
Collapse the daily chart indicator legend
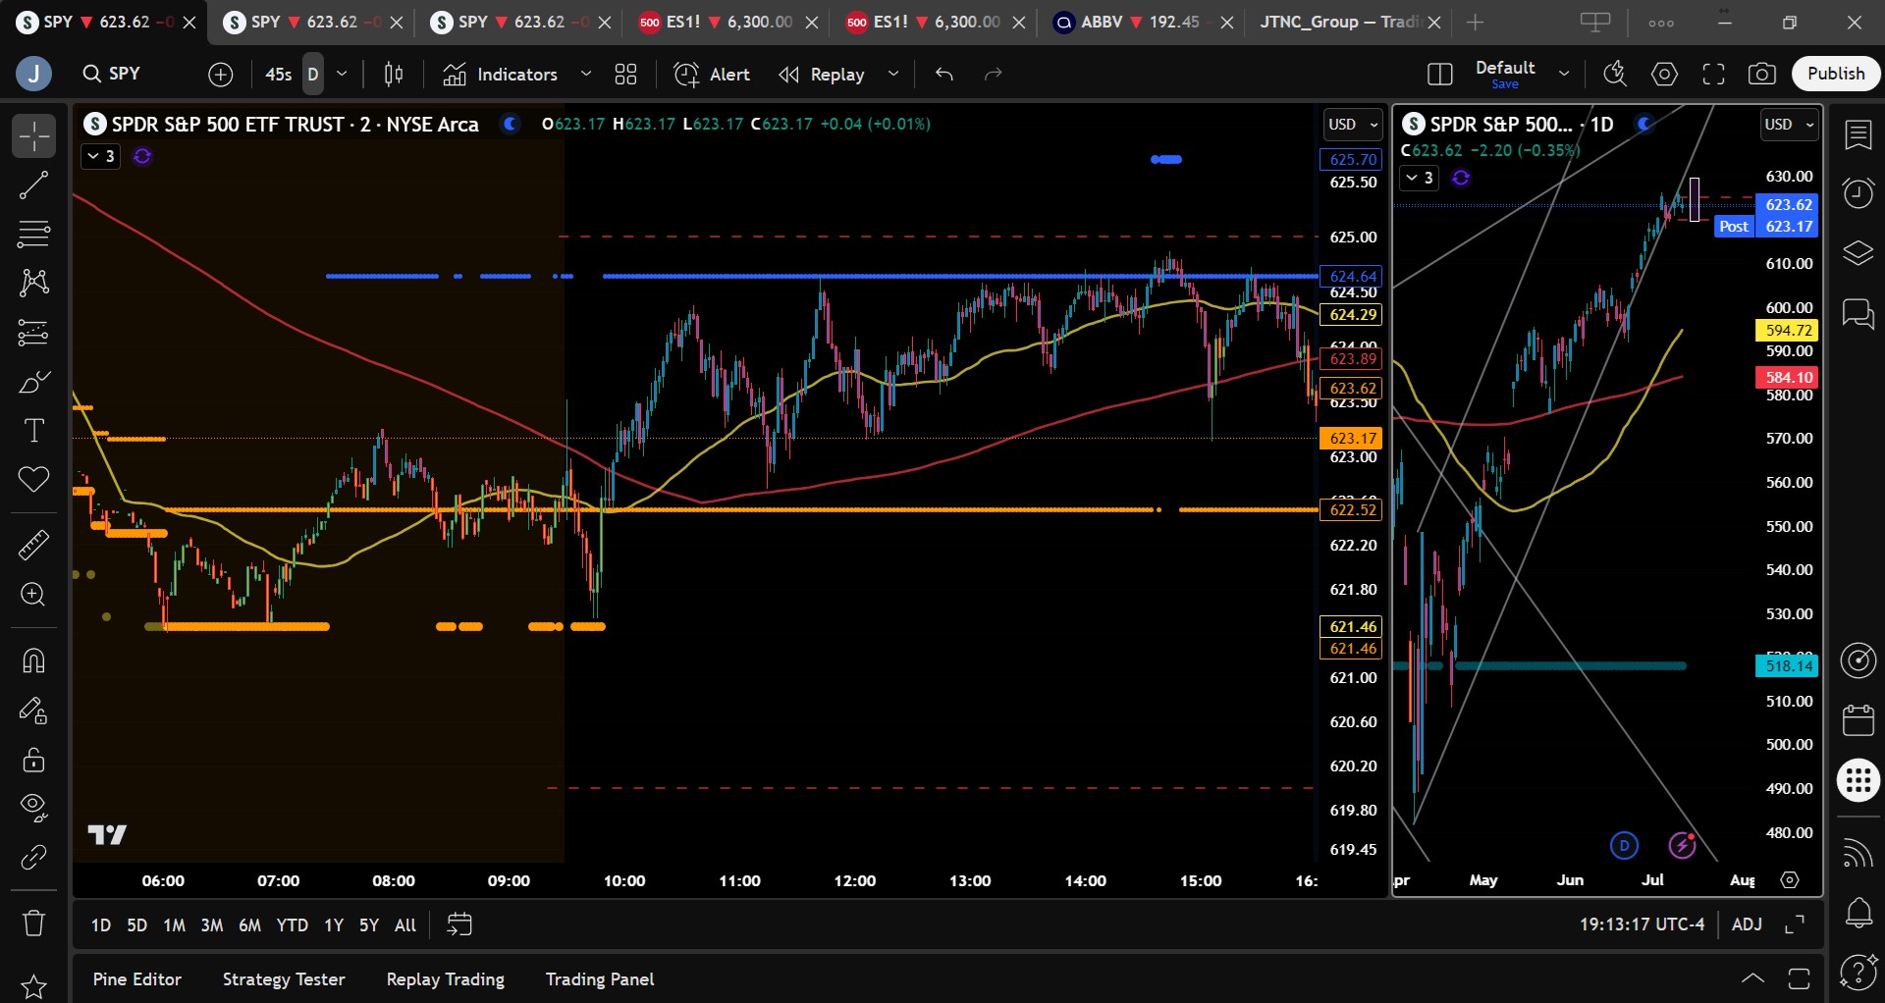coord(1419,178)
